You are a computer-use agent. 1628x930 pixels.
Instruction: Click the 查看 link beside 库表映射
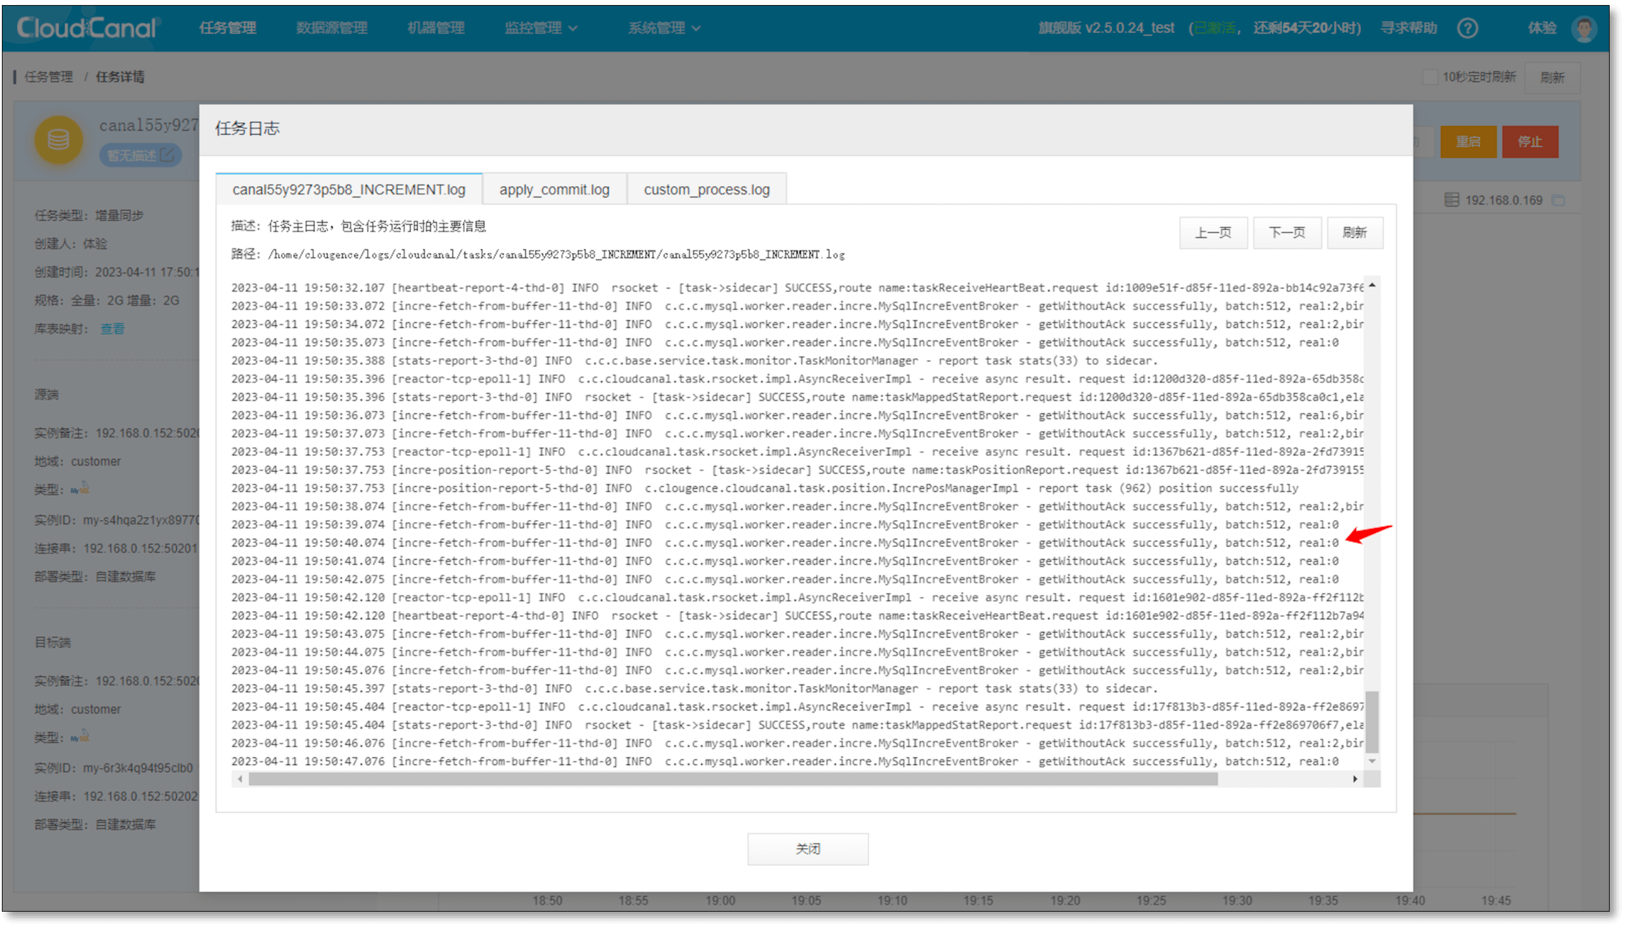click(111, 328)
